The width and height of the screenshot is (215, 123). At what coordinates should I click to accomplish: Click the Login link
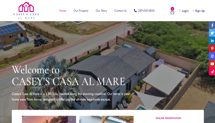pos(185,11)
